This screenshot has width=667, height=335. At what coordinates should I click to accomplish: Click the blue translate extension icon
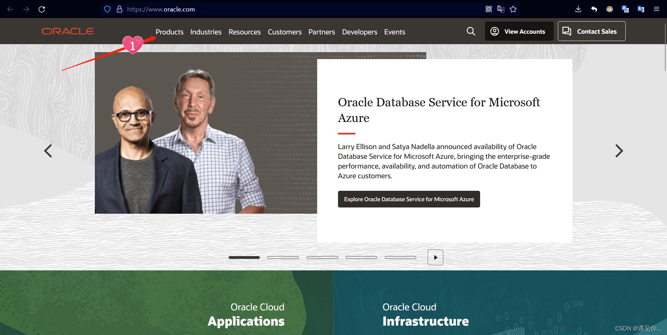625,9
